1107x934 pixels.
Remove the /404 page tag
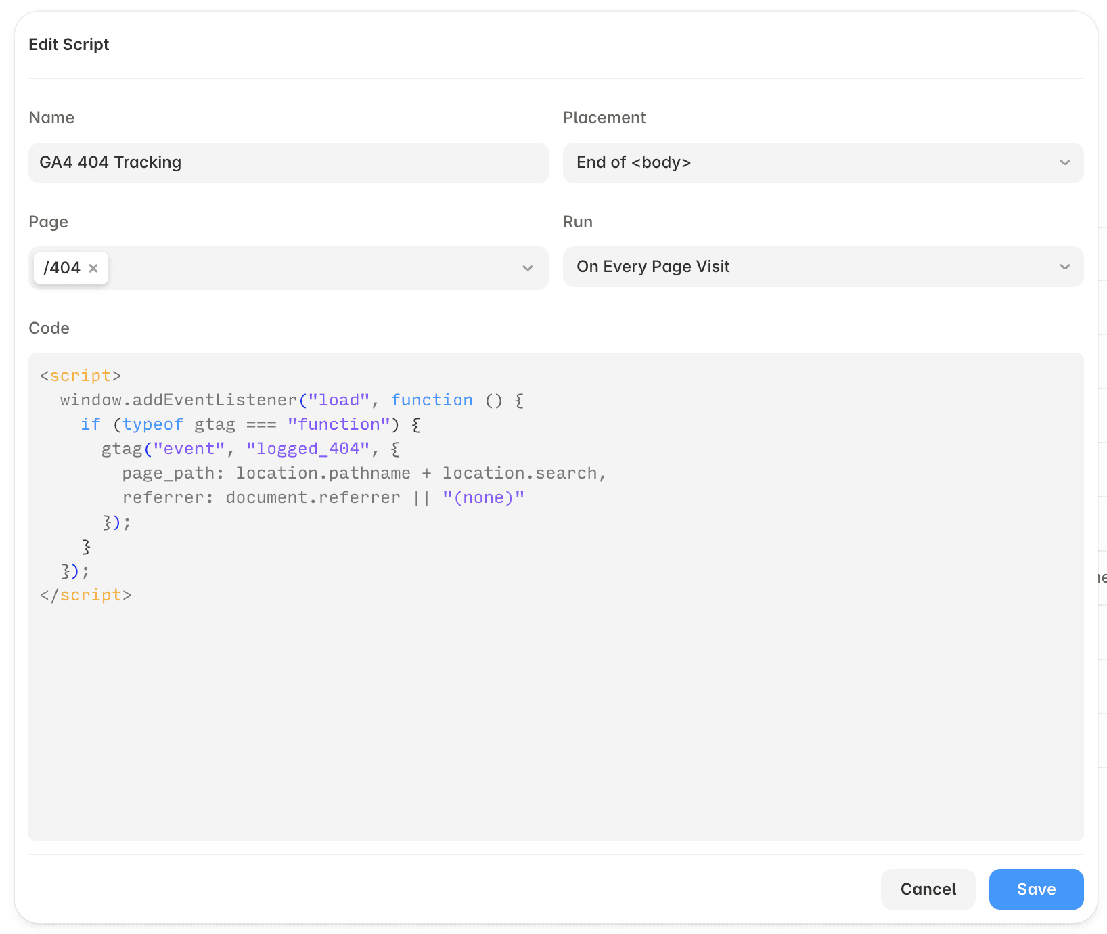(x=93, y=268)
